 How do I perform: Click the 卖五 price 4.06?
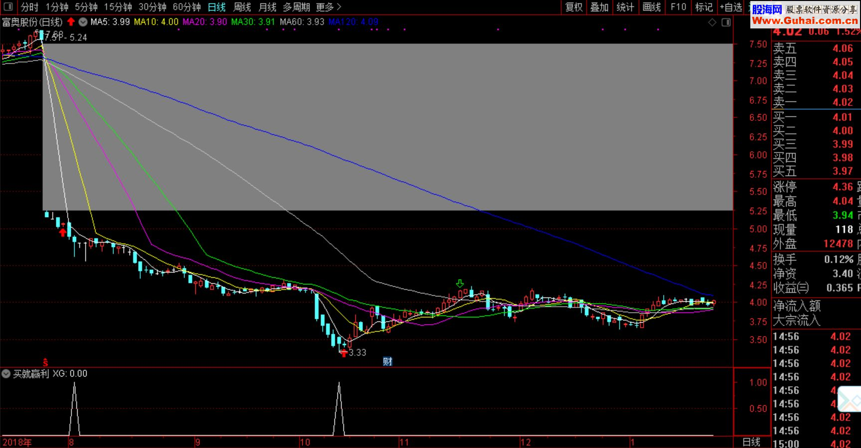843,48
